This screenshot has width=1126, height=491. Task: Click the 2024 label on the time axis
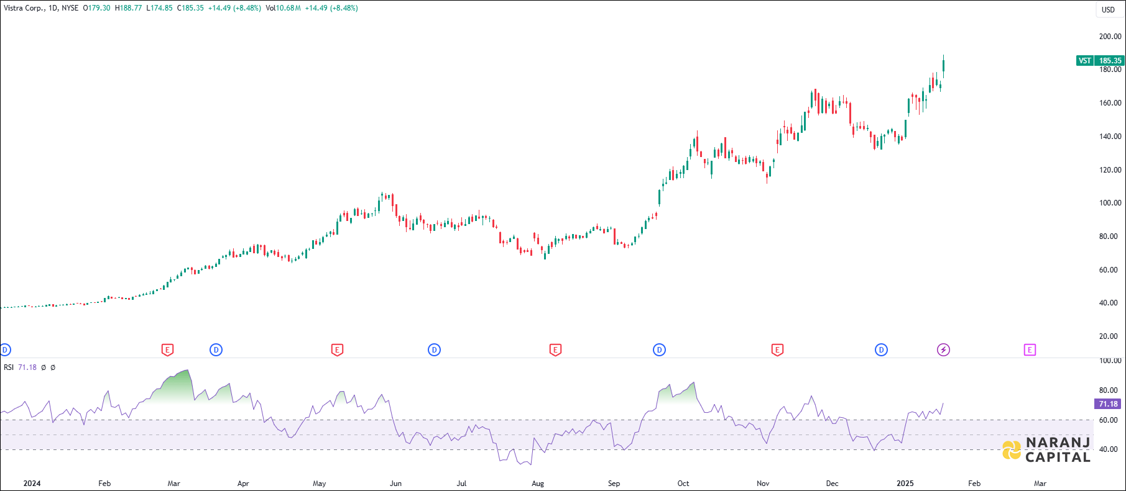click(x=32, y=484)
